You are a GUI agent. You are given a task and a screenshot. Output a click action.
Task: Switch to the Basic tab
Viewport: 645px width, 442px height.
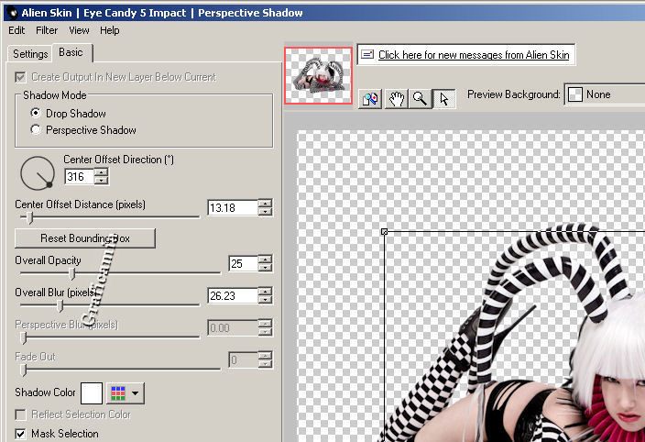click(71, 52)
